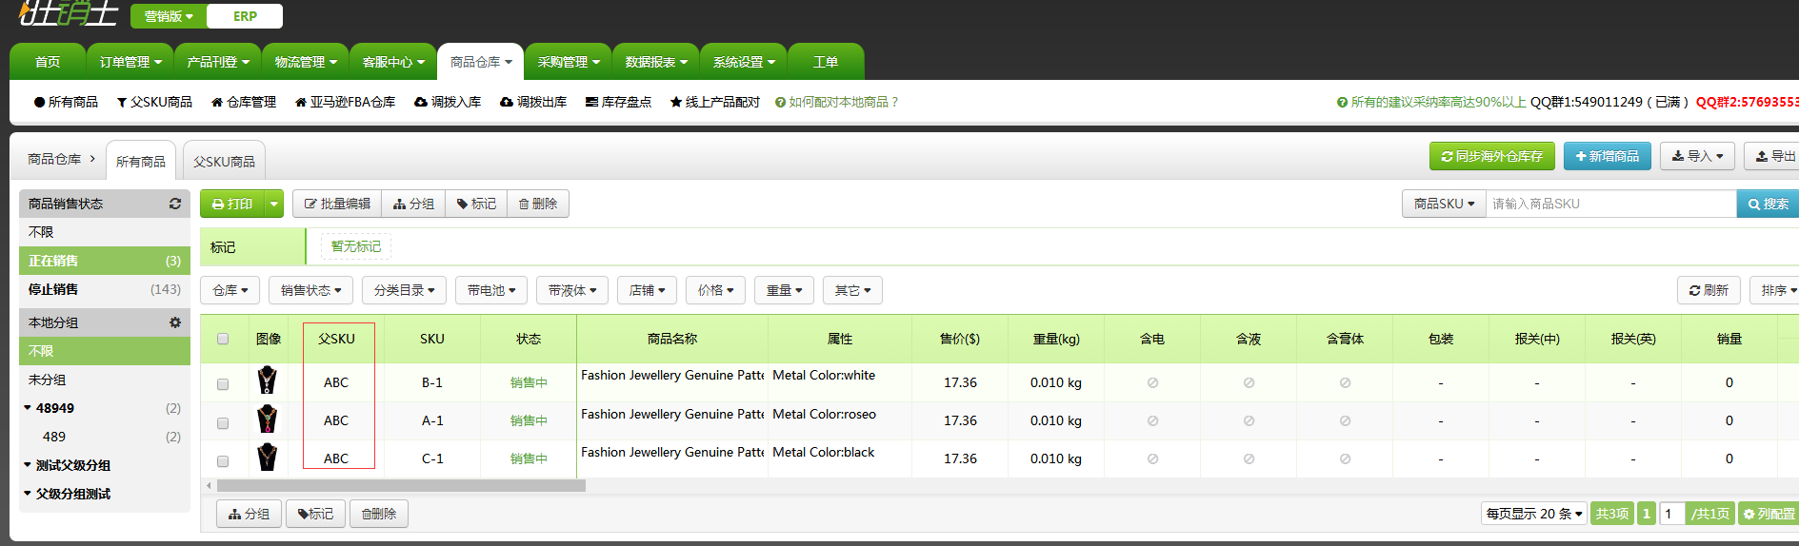Screen dimensions: 1799x546
Task: Click the 列配置 column settings button
Action: (x=1769, y=514)
